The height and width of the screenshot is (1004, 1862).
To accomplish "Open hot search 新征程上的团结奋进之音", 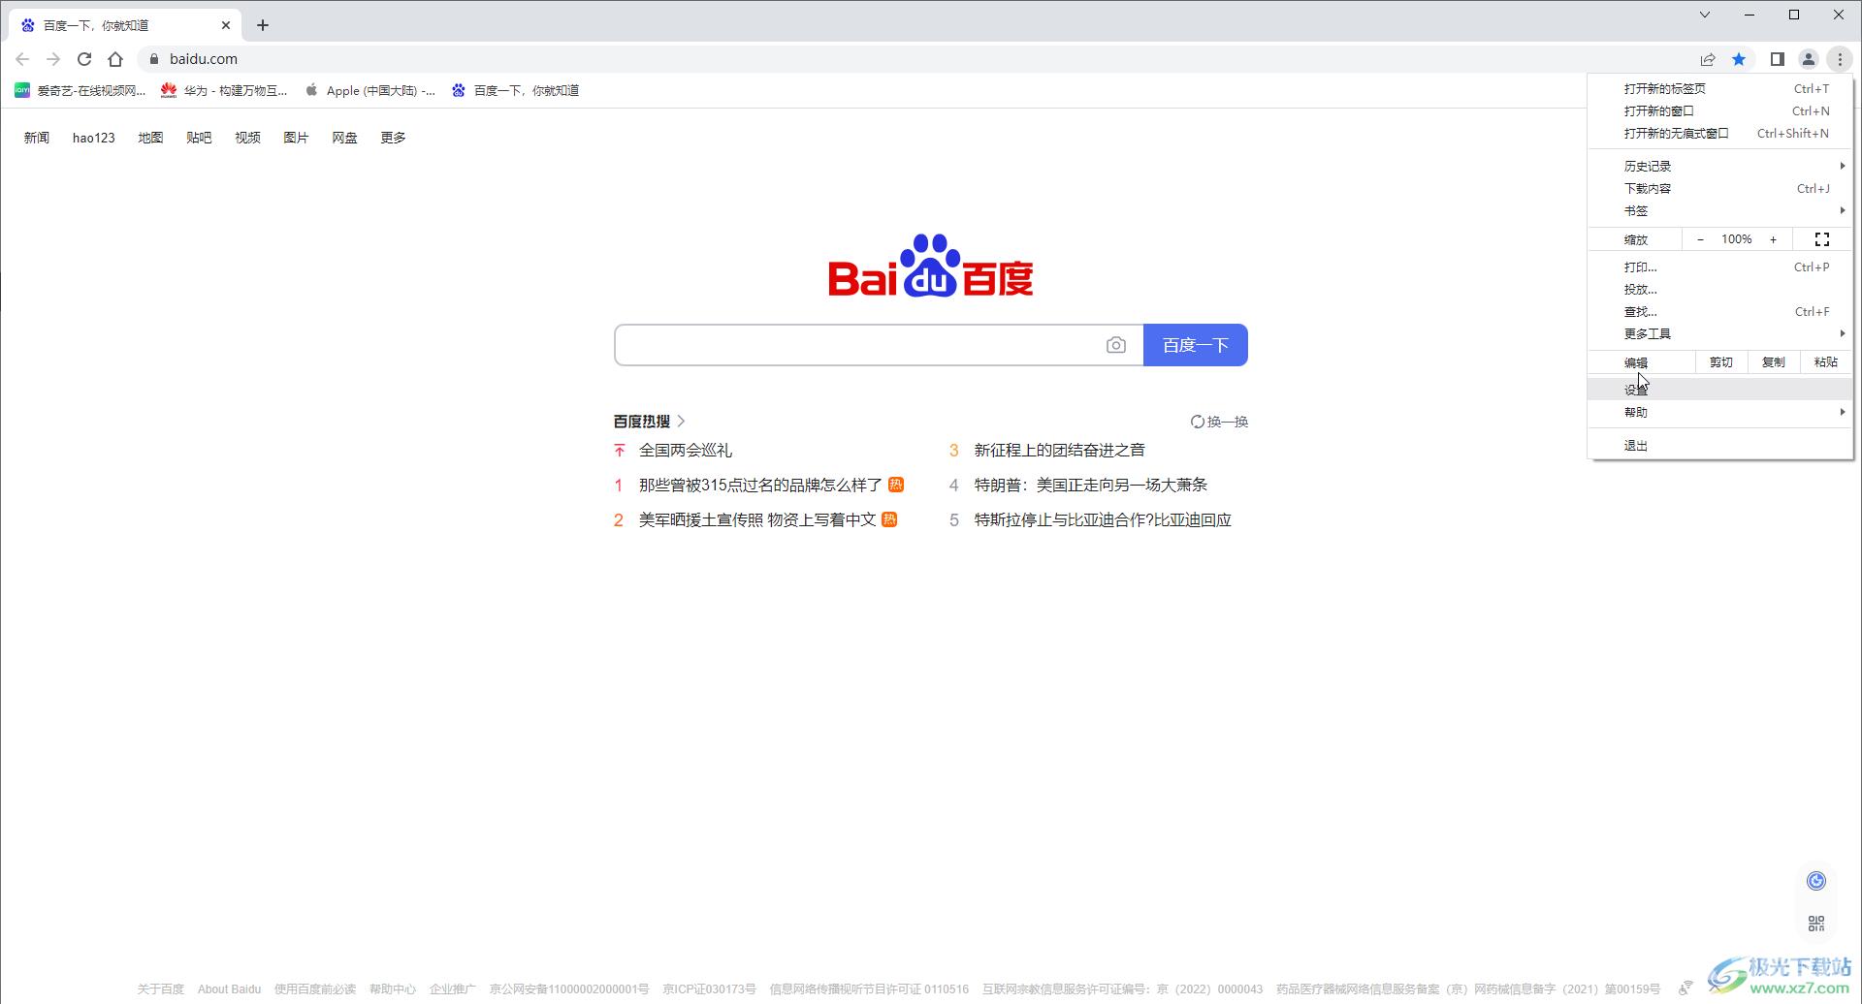I will click(x=1059, y=450).
